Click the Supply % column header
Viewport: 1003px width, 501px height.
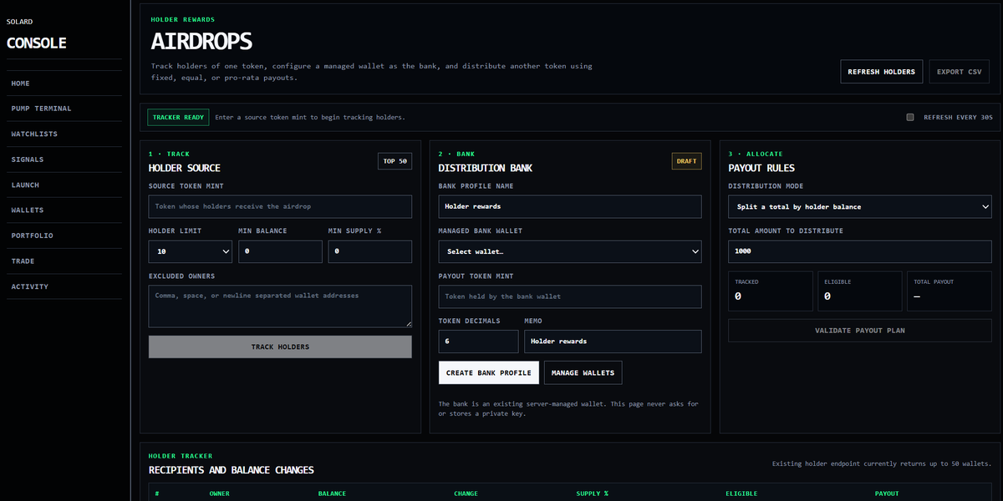click(x=593, y=493)
